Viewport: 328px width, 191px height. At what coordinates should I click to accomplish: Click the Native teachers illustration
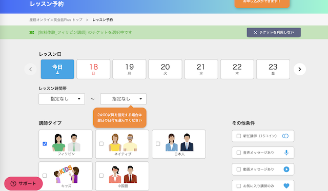[123, 142]
